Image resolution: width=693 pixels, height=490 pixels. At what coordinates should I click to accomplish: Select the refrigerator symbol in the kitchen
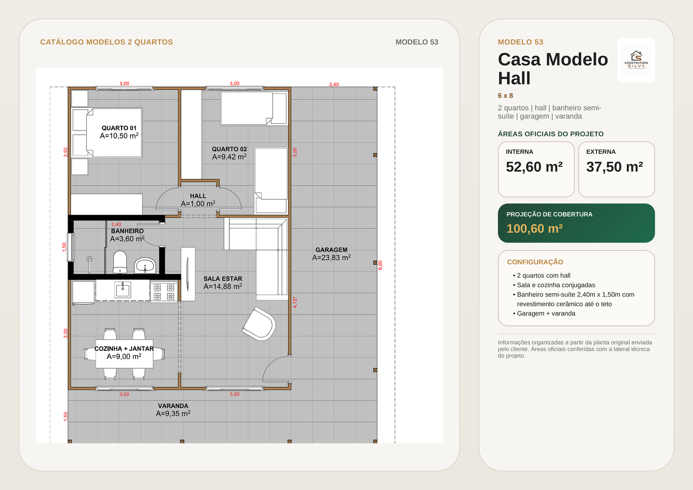pos(83,292)
